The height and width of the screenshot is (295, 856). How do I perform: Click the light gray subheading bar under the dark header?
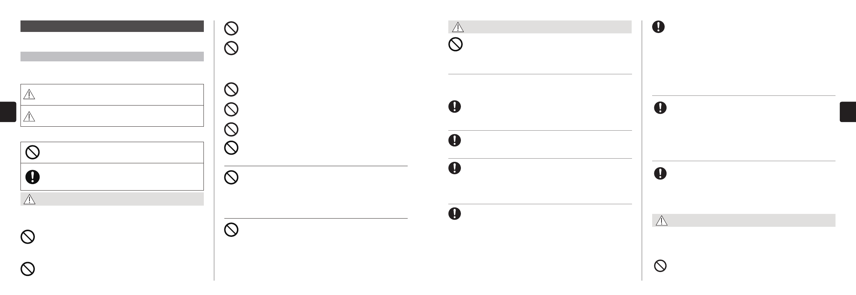click(112, 56)
